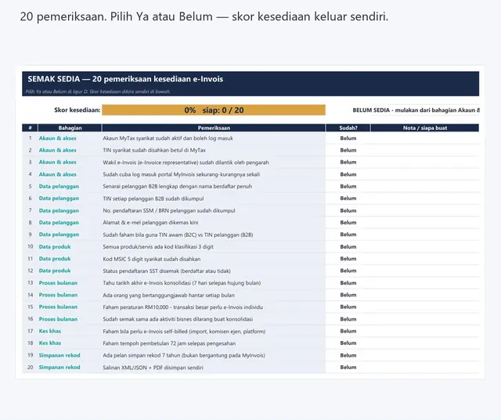
Task: Click the Bahagian column header
Action: pyautogui.click(x=70, y=128)
